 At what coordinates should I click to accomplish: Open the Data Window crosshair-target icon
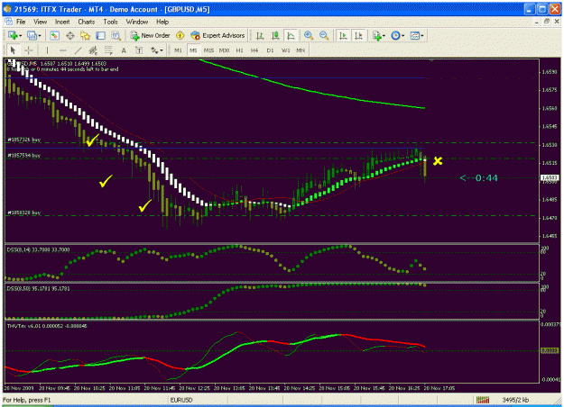coord(69,35)
